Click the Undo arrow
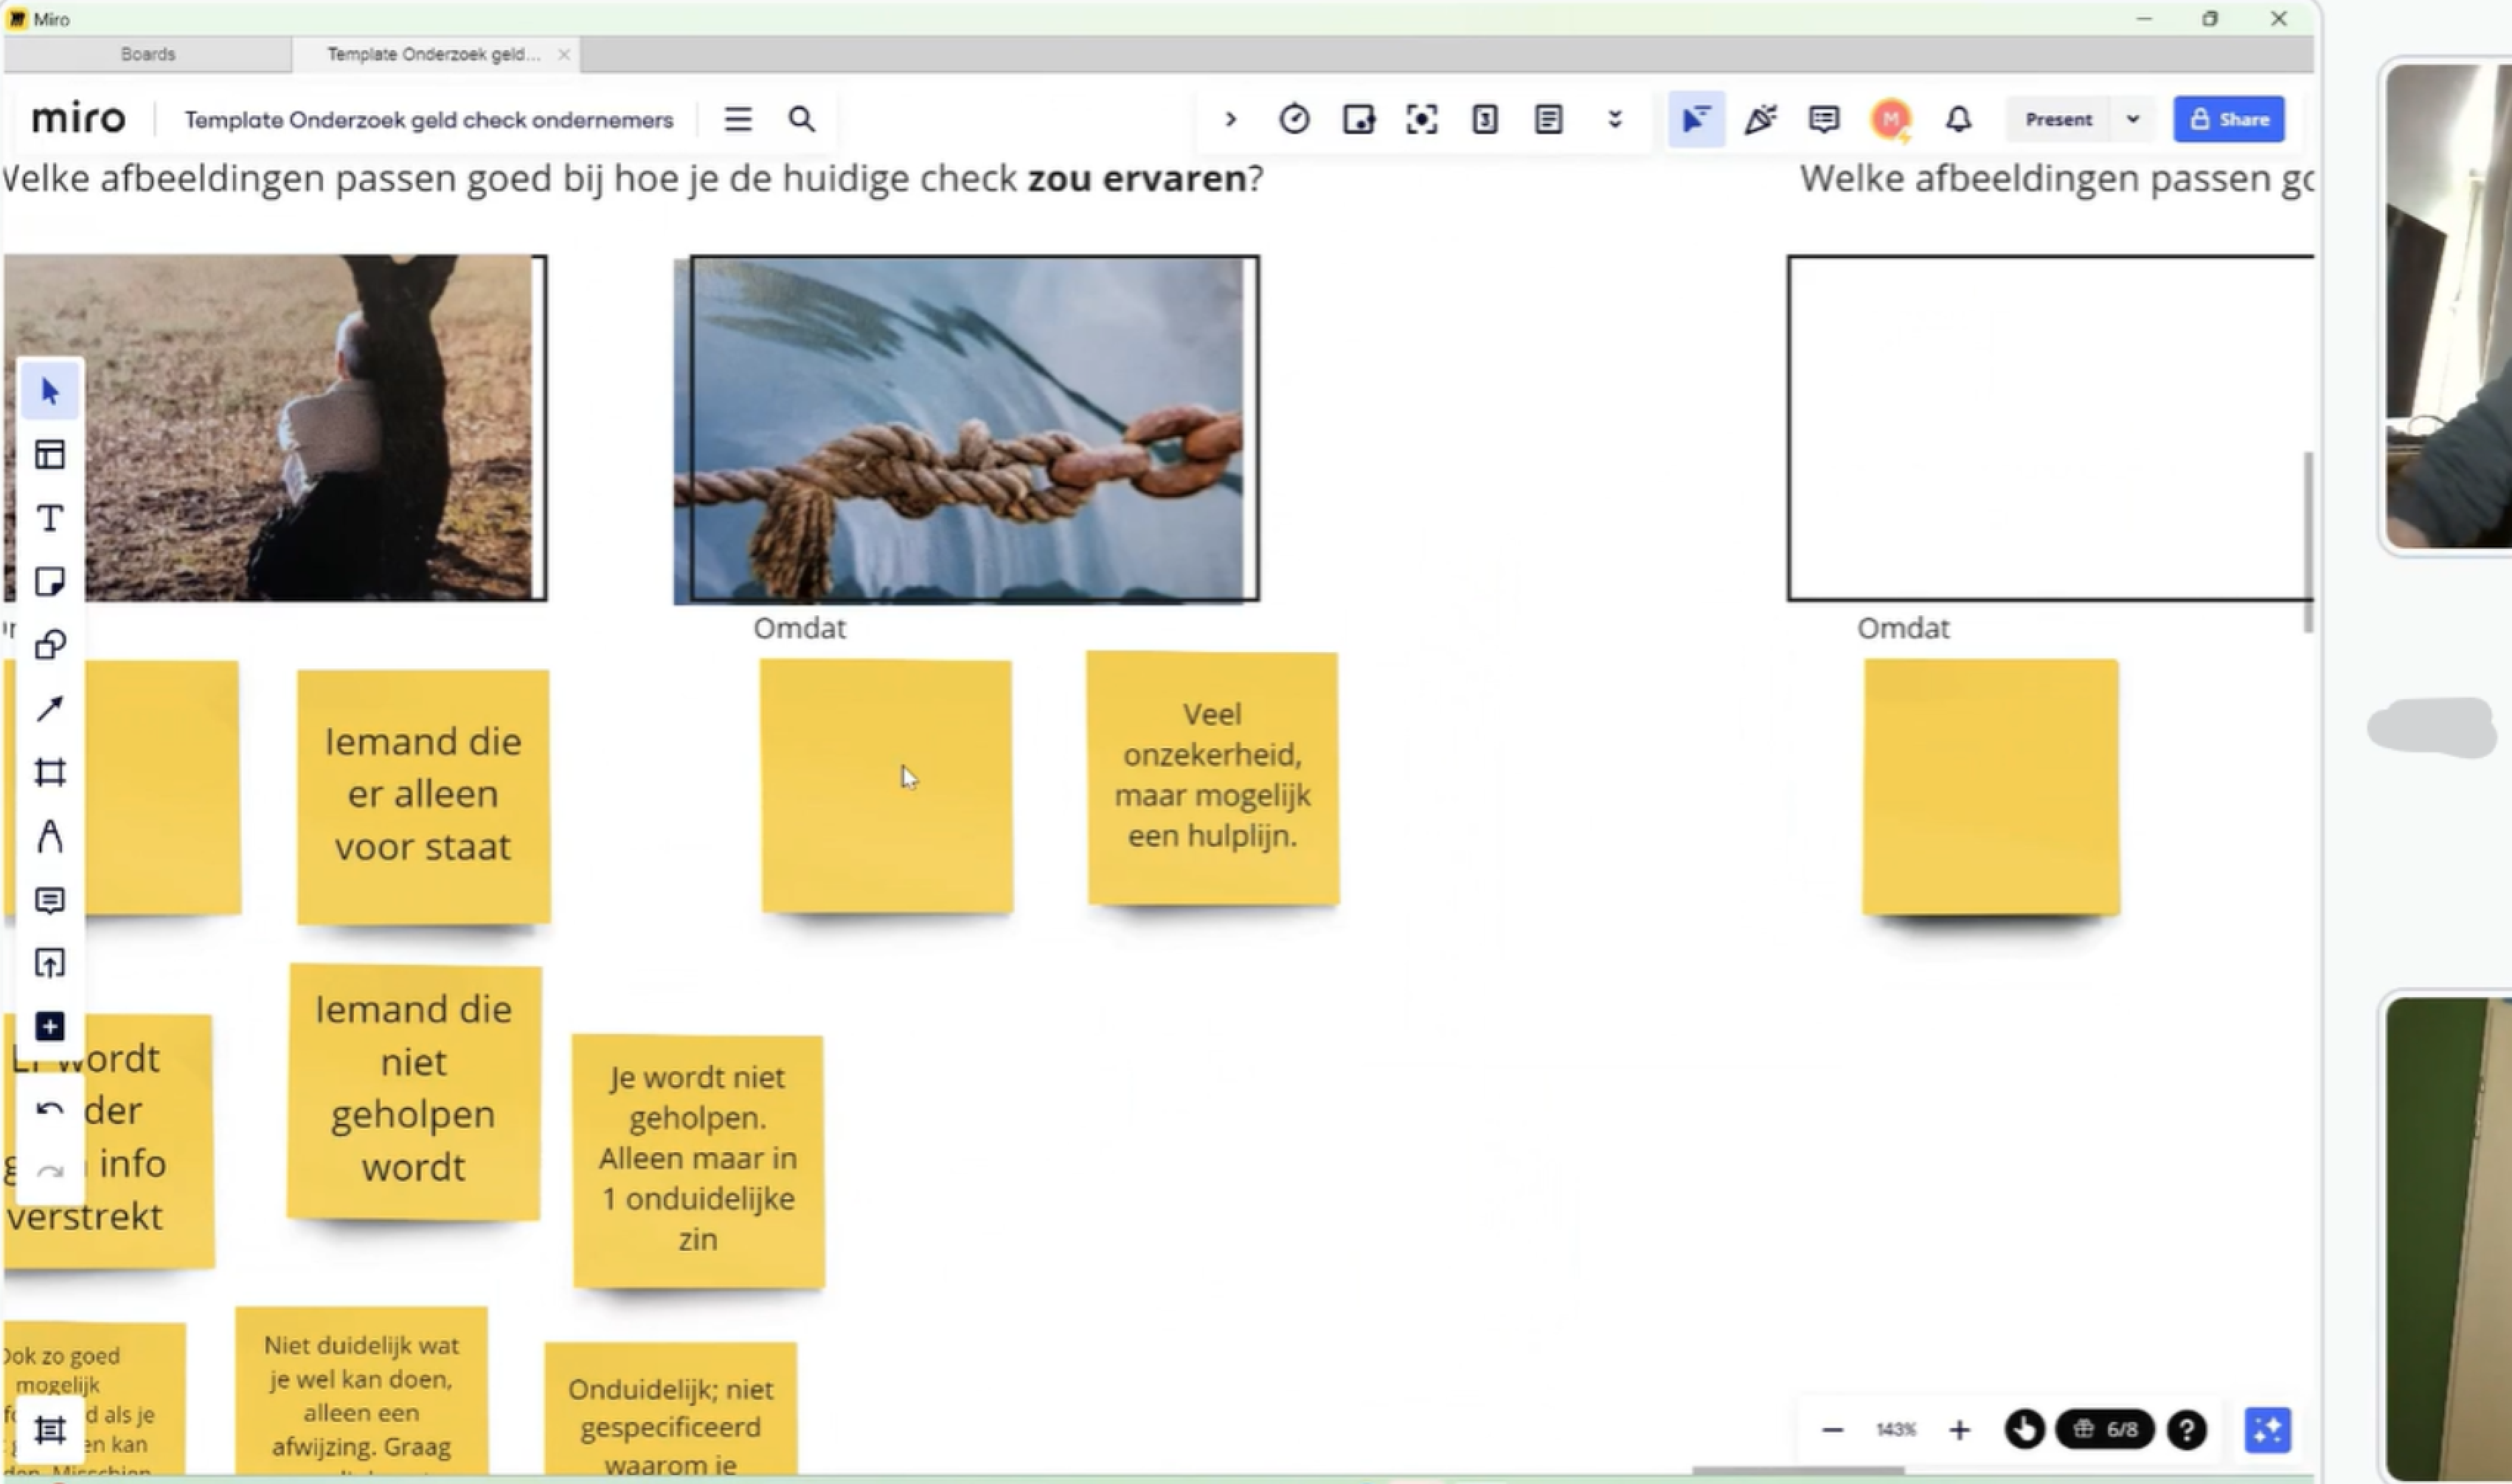 (50, 1109)
